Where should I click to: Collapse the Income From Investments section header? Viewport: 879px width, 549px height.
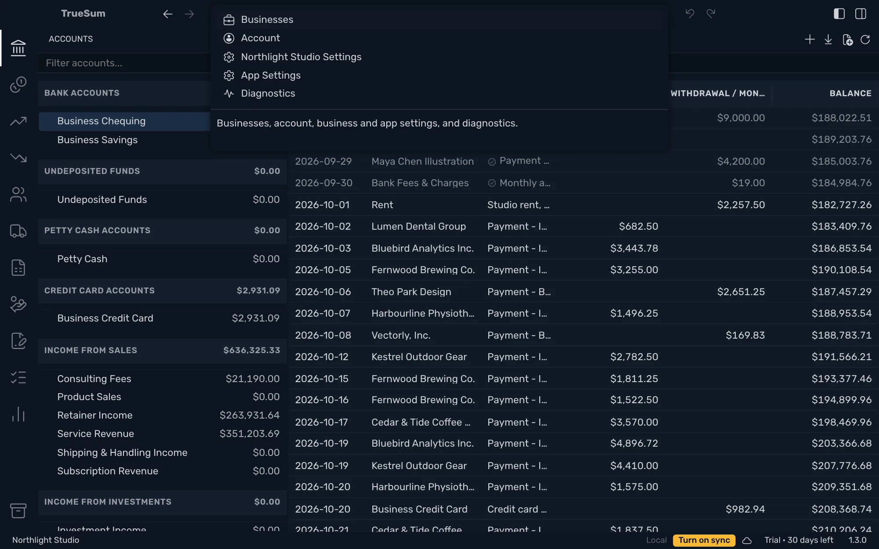162,502
